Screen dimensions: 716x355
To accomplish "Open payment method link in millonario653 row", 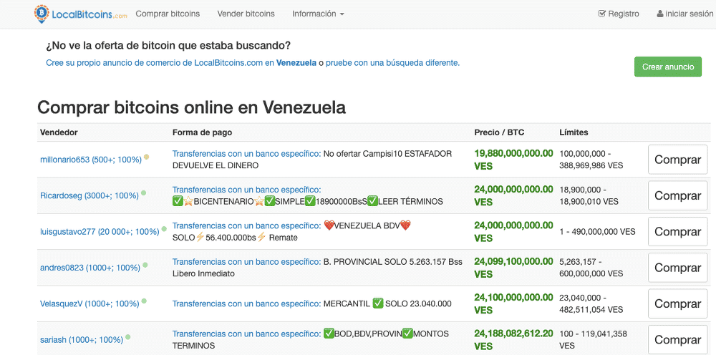I will coord(246,154).
